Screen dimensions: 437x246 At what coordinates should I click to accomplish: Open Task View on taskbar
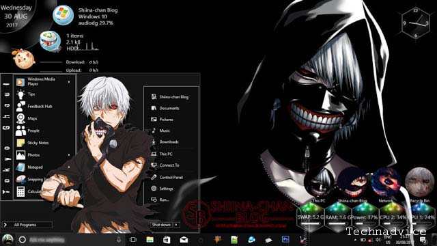pos(133,240)
